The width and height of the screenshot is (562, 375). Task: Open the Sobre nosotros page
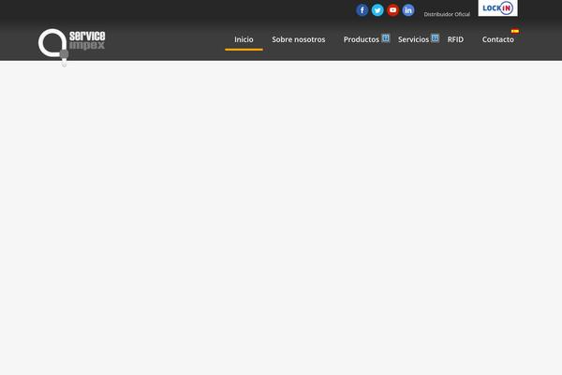299,39
